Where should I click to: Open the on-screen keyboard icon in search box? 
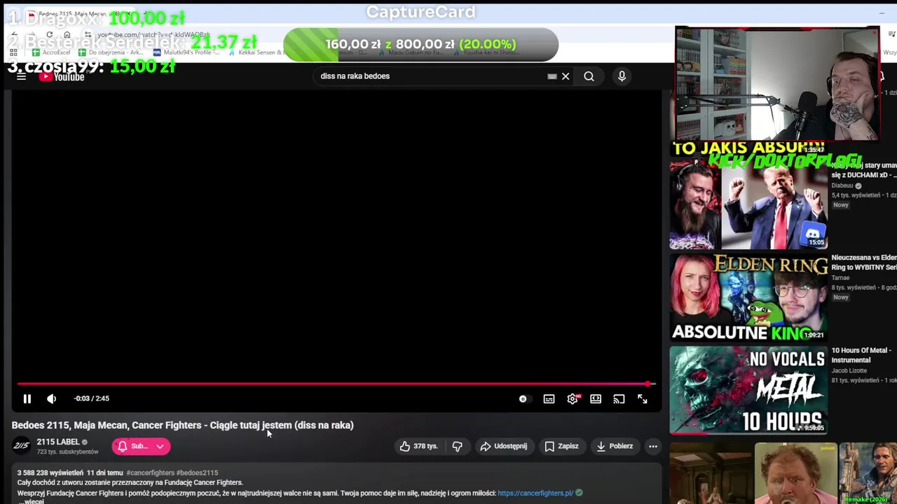[x=552, y=76]
